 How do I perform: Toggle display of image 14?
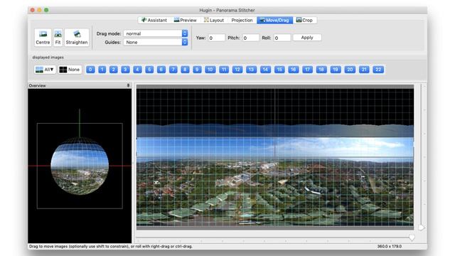pos(265,70)
